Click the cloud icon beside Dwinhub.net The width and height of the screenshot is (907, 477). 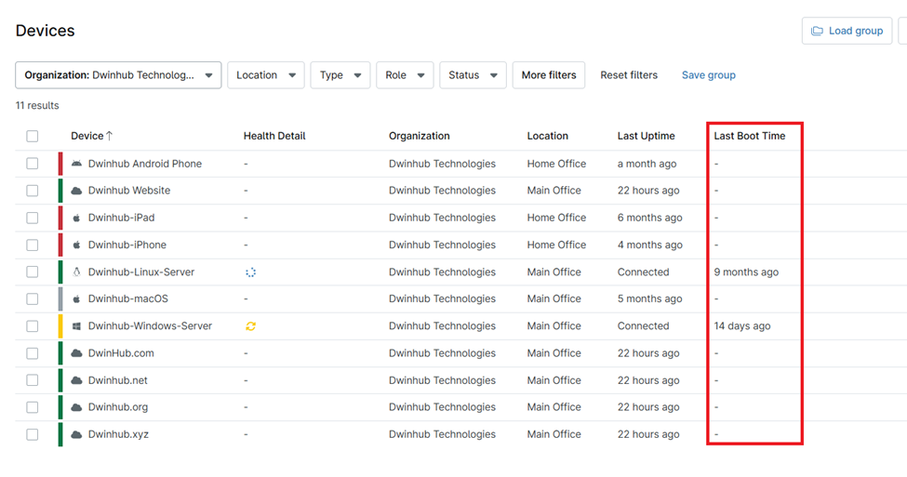coord(76,380)
